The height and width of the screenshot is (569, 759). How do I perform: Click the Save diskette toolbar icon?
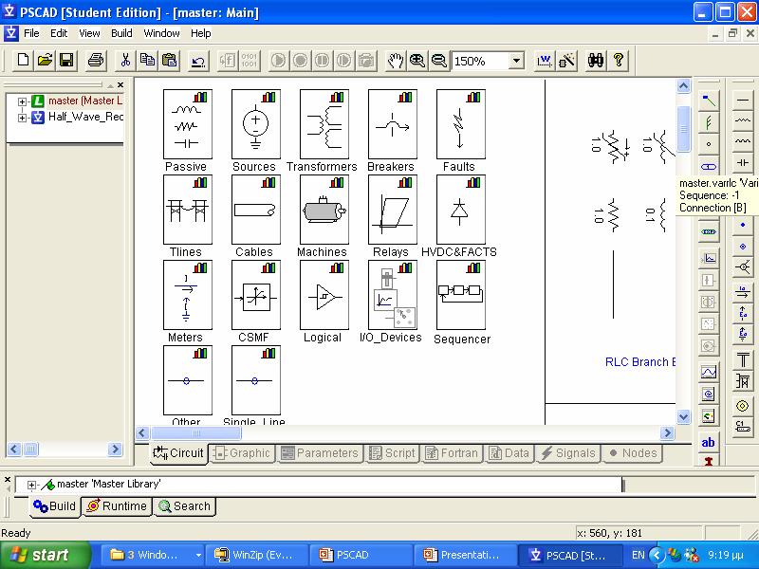(x=66, y=61)
